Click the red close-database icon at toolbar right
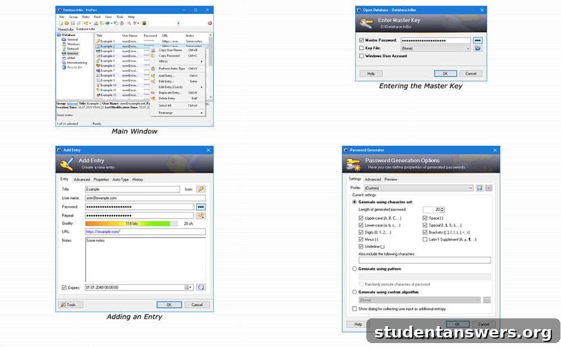Image resolution: width=561 pixels, height=347 pixels. pos(210,23)
